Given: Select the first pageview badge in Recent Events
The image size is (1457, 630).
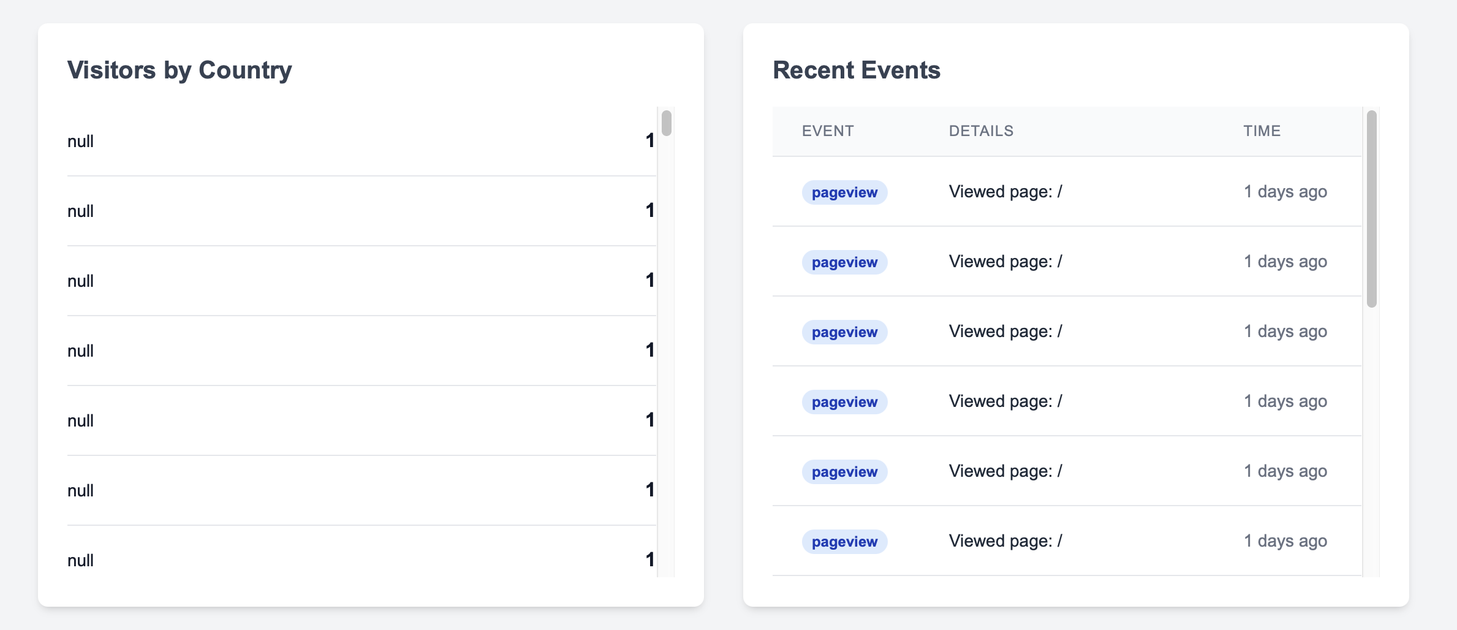Looking at the screenshot, I should pyautogui.click(x=844, y=192).
